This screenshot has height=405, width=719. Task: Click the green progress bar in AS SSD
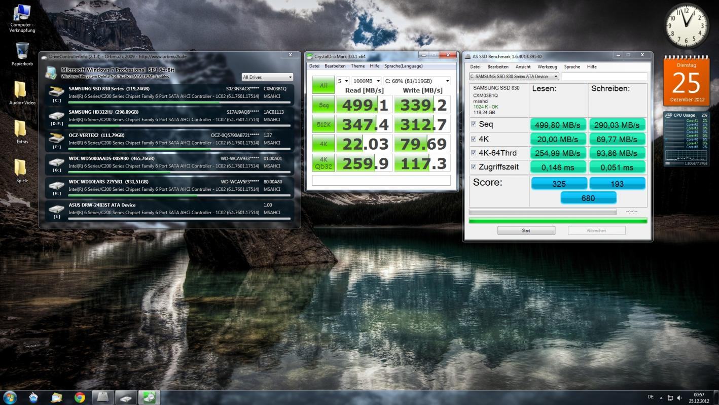click(558, 221)
